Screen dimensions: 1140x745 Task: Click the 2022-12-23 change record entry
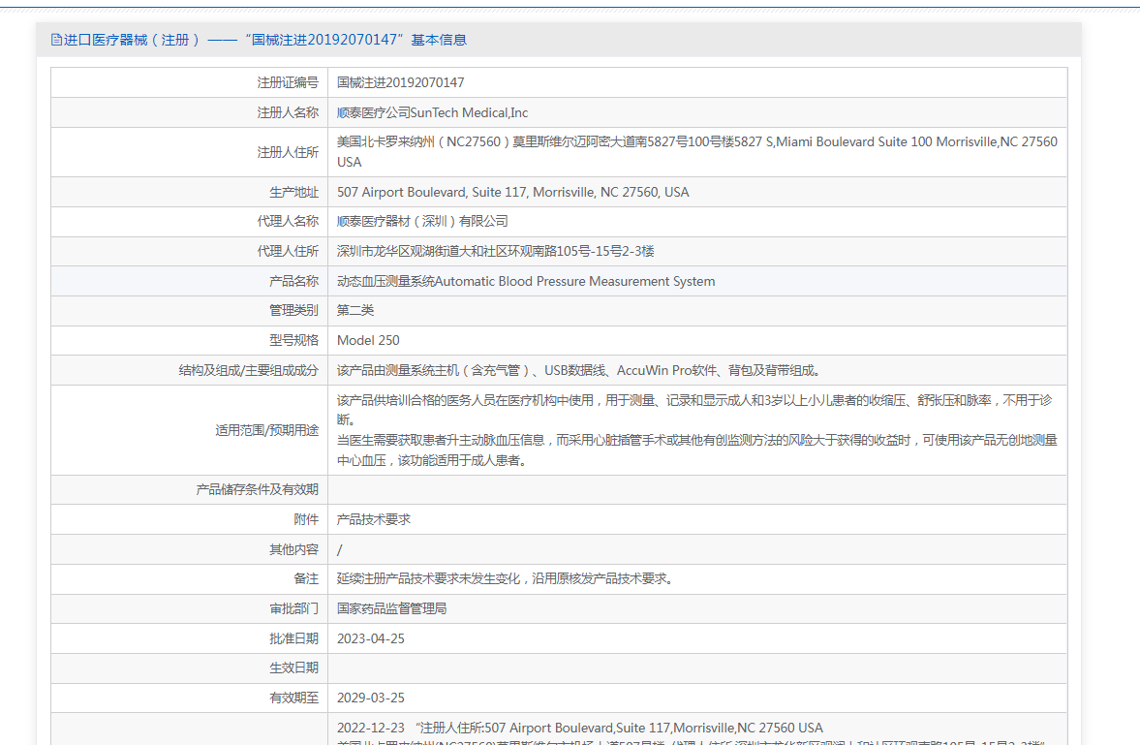579,729
